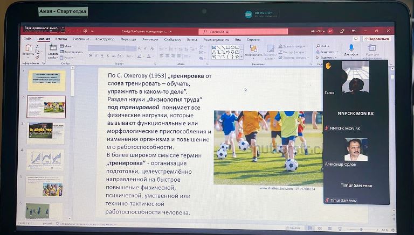The image size is (414, 235).
Task: Open the Переходы tab
Action: click(128, 39)
